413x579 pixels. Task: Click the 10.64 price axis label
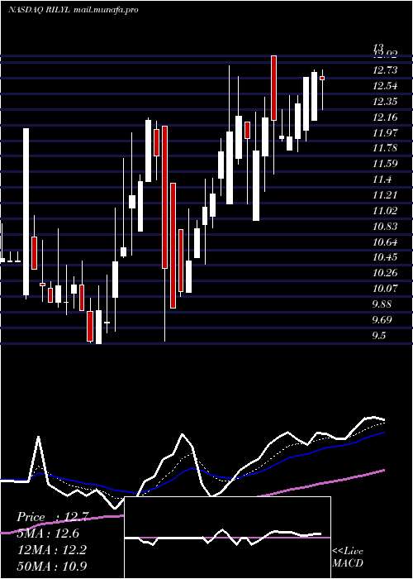pos(386,242)
